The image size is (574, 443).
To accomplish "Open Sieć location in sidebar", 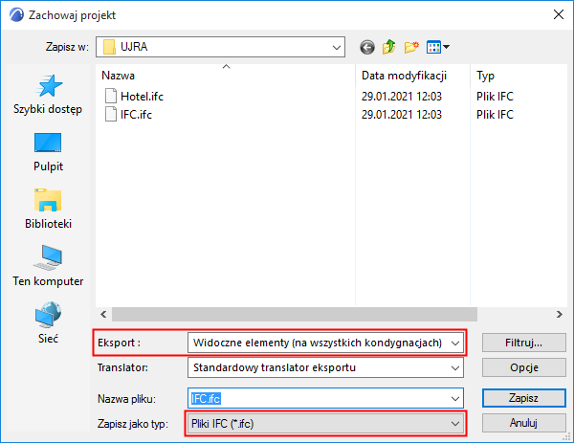I will point(48,322).
